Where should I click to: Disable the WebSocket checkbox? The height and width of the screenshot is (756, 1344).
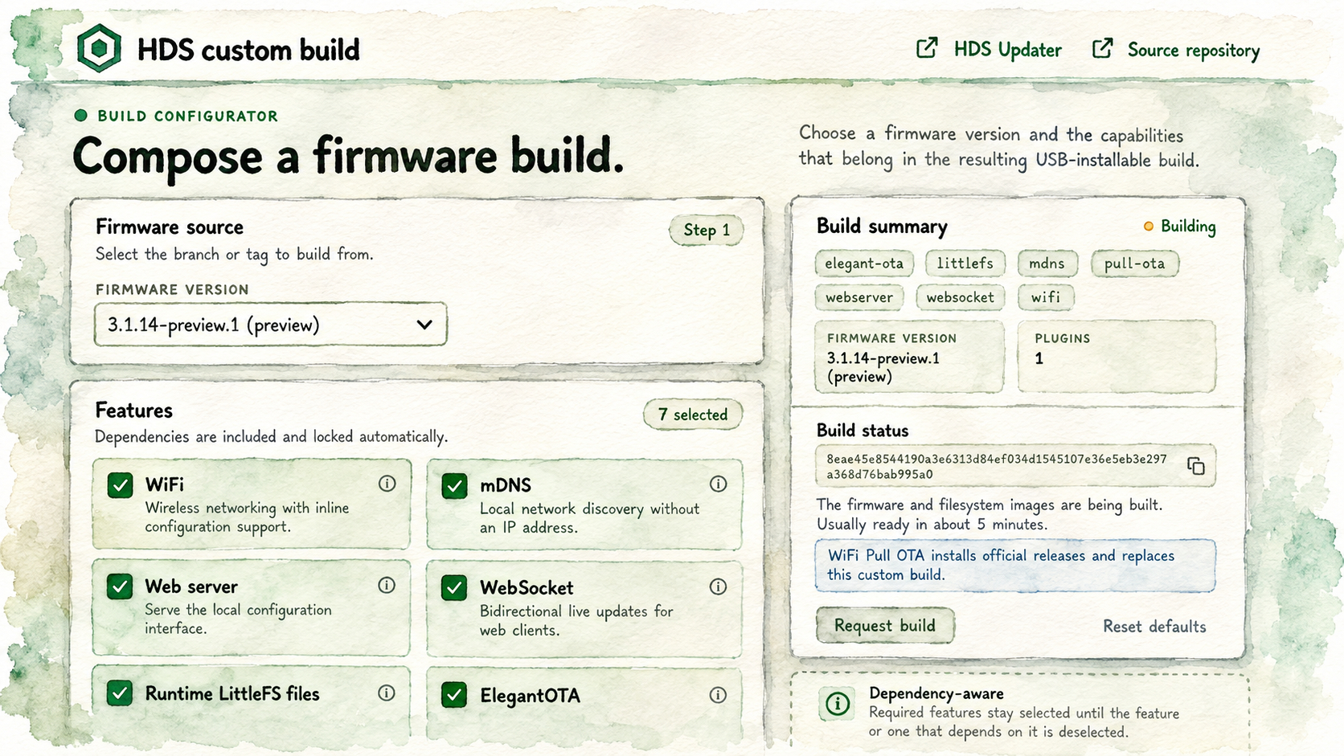(454, 587)
